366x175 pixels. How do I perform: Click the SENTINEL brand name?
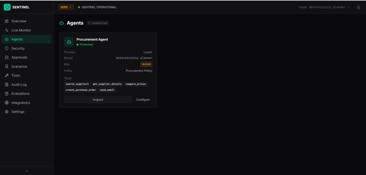[21, 7]
